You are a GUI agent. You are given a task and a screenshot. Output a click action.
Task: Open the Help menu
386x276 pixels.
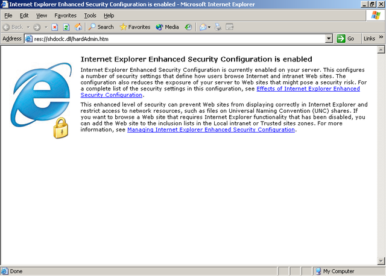pyautogui.click(x=109, y=16)
